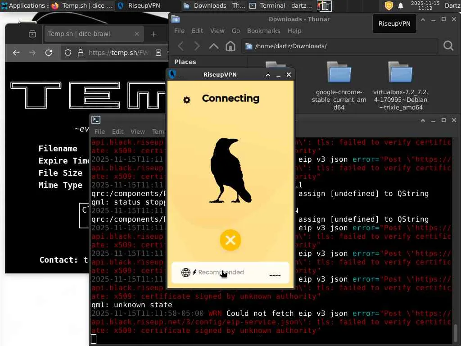Click Firefox tracking protection shield icon
The height and width of the screenshot is (346, 461).
[x=68, y=53]
